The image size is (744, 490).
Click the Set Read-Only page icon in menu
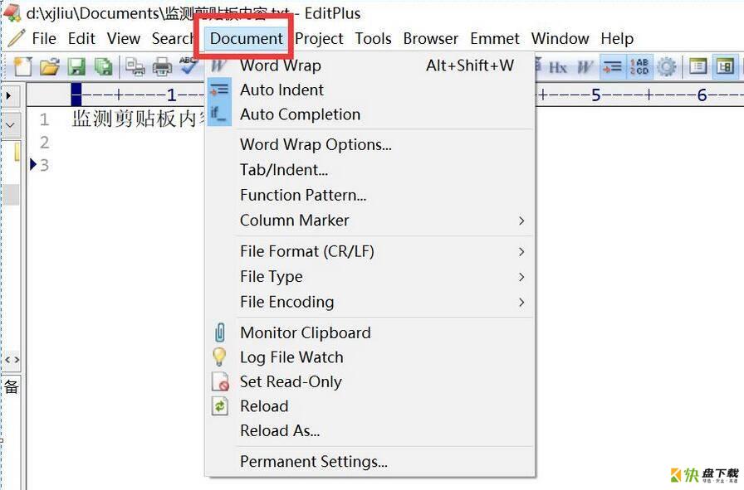coord(220,381)
